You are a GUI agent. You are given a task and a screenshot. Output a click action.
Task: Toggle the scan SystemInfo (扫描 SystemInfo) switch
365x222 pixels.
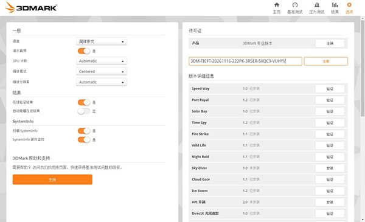(84, 131)
